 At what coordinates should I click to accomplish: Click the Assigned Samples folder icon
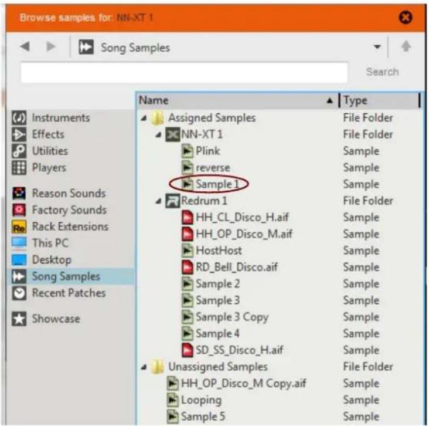pos(158,118)
